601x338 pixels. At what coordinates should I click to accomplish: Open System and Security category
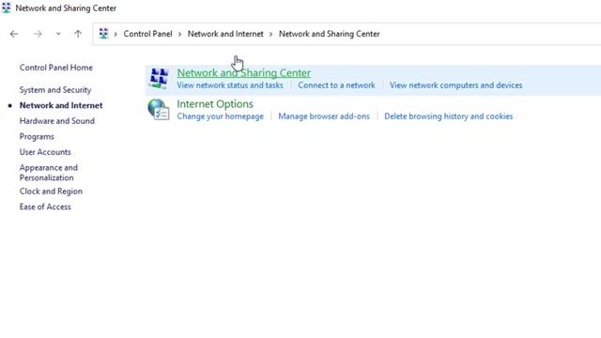click(x=55, y=90)
